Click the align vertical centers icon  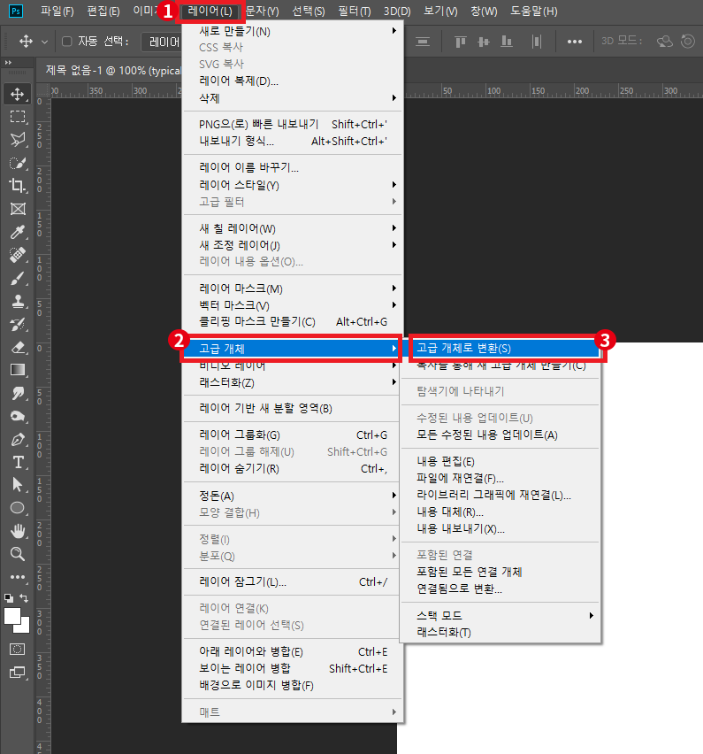[484, 42]
